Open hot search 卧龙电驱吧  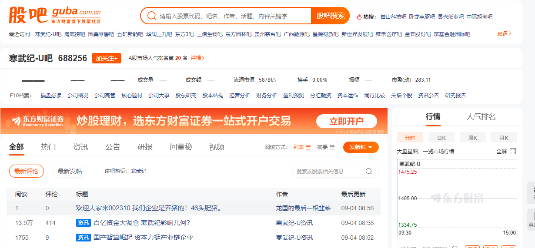click(x=422, y=17)
